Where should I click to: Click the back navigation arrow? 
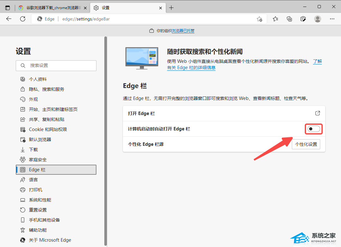(9, 19)
